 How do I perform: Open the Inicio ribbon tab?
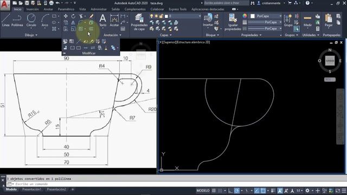[18, 9]
